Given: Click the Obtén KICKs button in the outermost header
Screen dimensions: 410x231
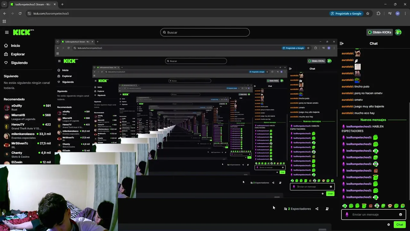Looking at the screenshot, I should (x=380, y=32).
